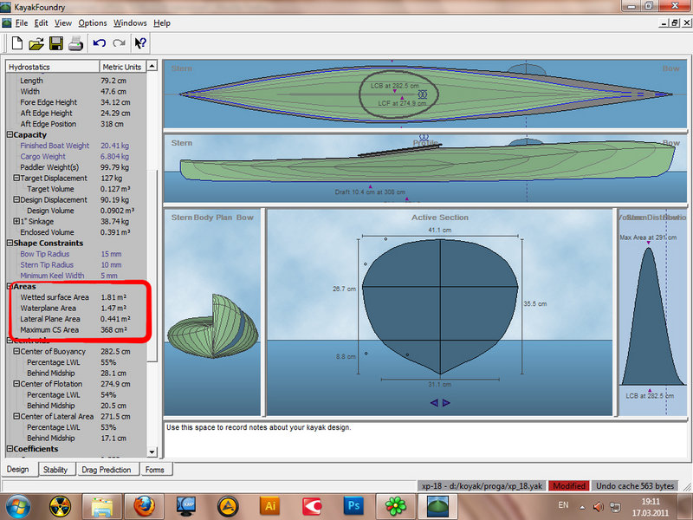The image size is (693, 520).
Task: Collapse the Center of Flotation node
Action: point(16,384)
